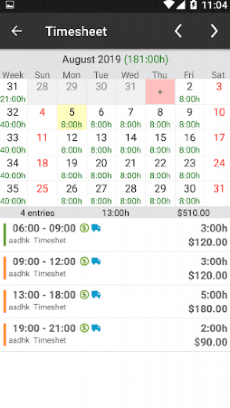Image resolution: width=230 pixels, height=408 pixels.
Task: Tap the paid dollar icon on 19:00-21:00 entry
Action: [85, 328]
